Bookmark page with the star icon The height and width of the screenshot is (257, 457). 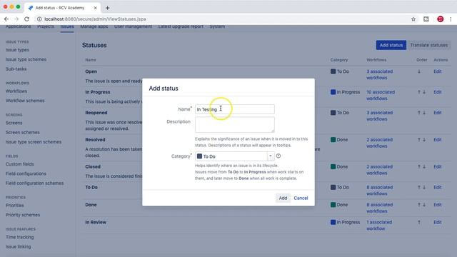coord(413,19)
